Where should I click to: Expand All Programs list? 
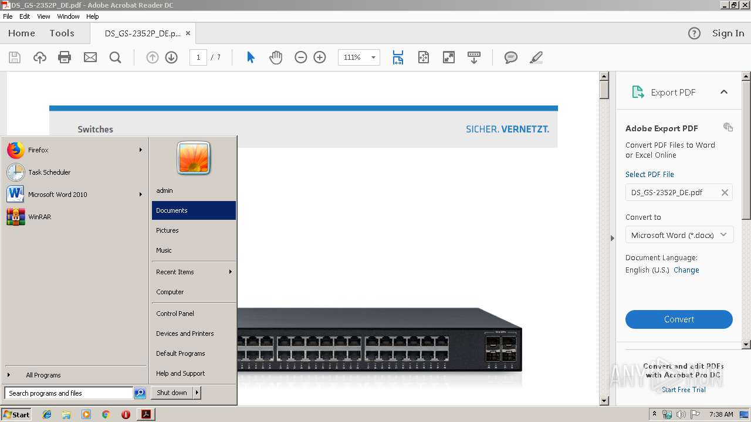(x=75, y=375)
